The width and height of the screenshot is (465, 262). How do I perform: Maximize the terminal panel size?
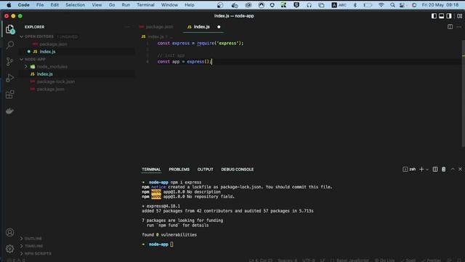click(x=453, y=170)
